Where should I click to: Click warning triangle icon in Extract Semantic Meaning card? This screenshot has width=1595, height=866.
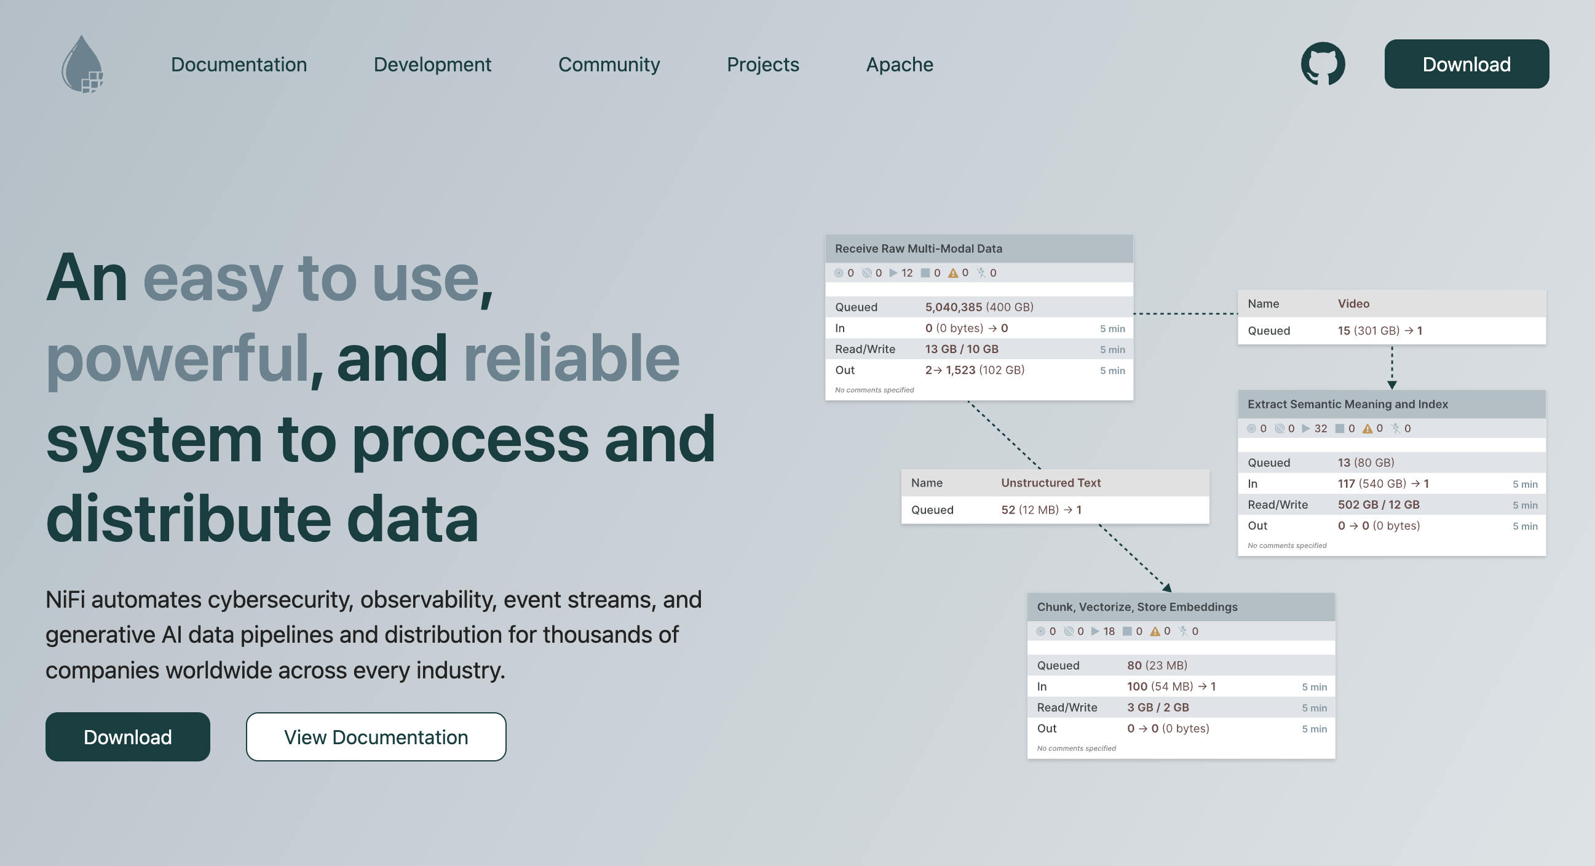pos(1367,428)
